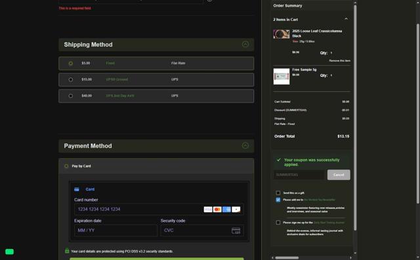Click the Cart Subtotal label

point(282,102)
